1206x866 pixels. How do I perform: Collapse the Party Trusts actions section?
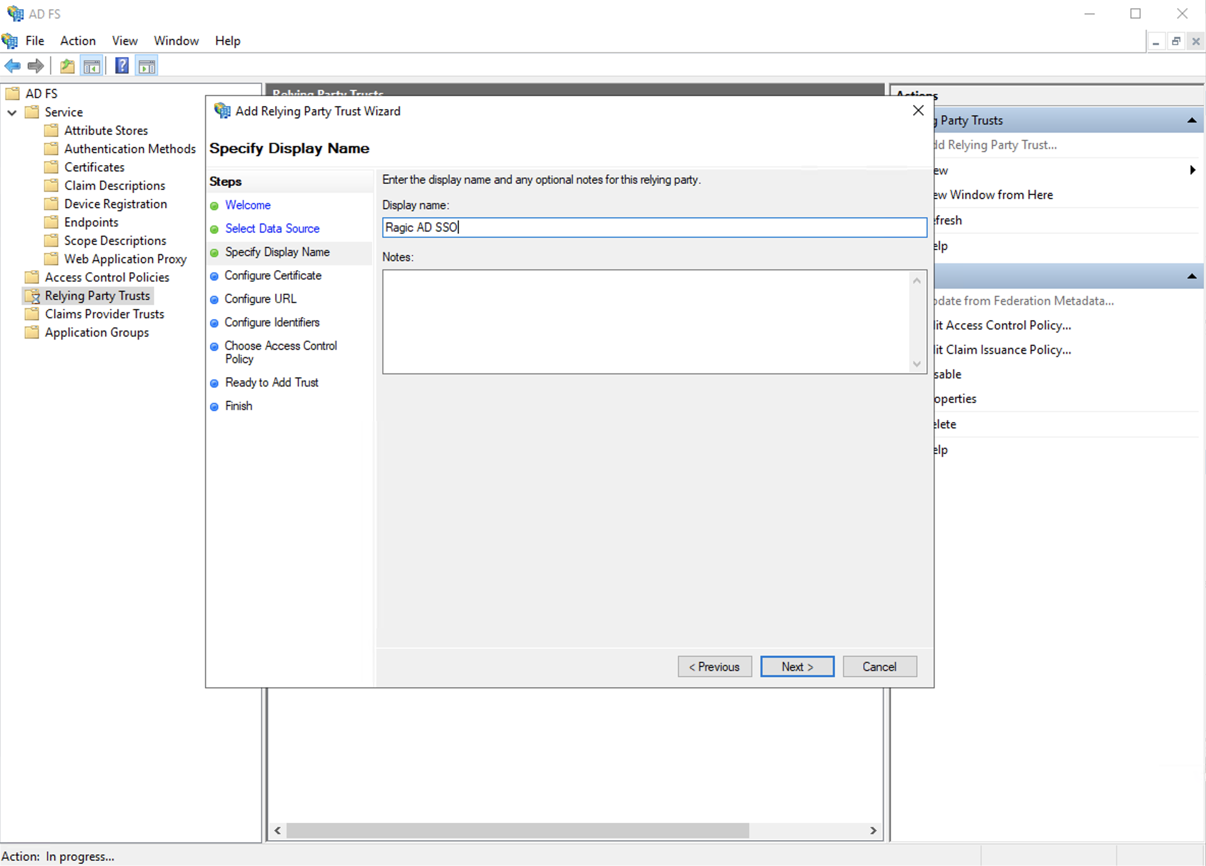coord(1192,121)
